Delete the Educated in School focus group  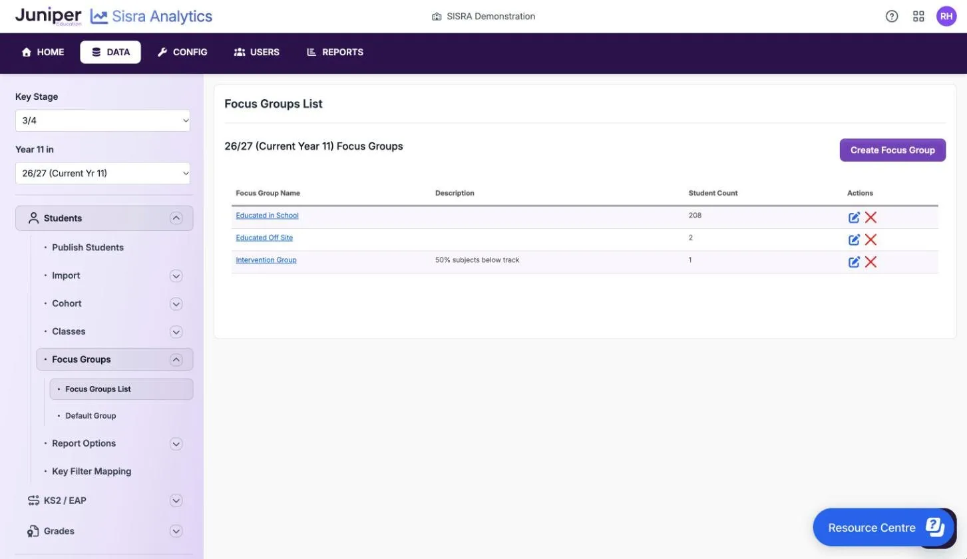click(870, 218)
